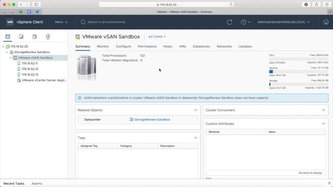Focus the Search in all environments field

tap(106, 22)
